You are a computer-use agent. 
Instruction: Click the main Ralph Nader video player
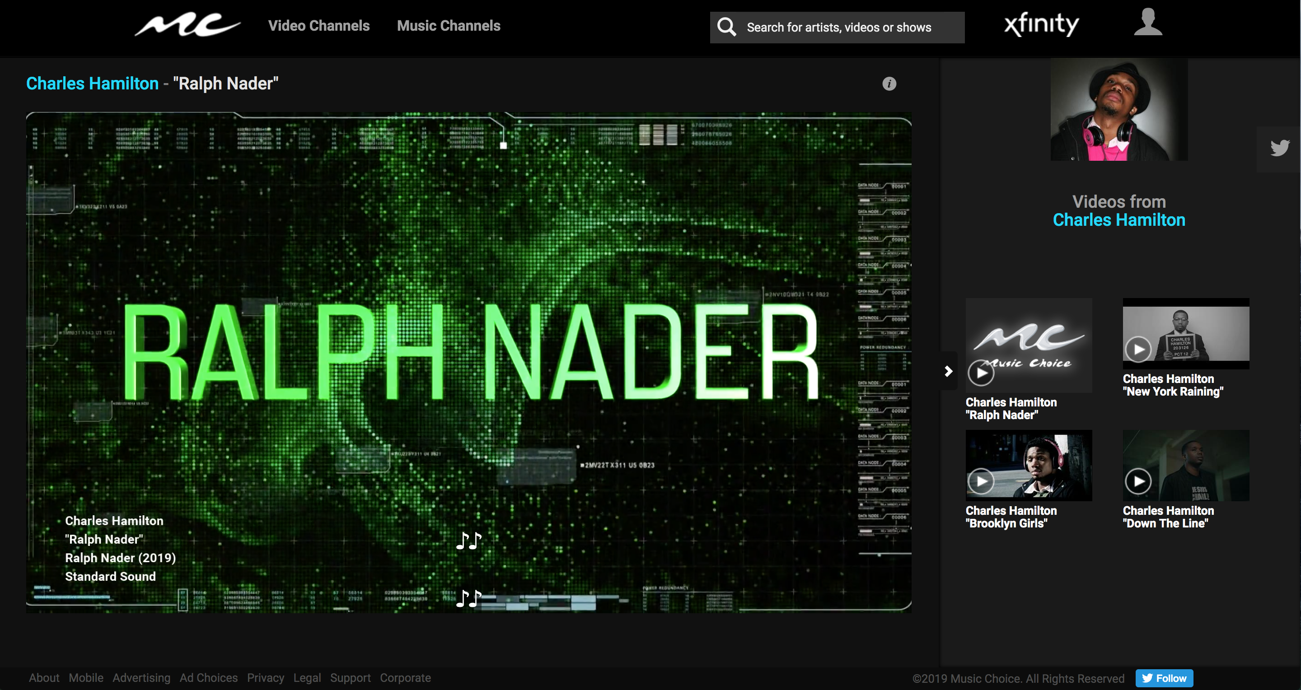pos(469,363)
